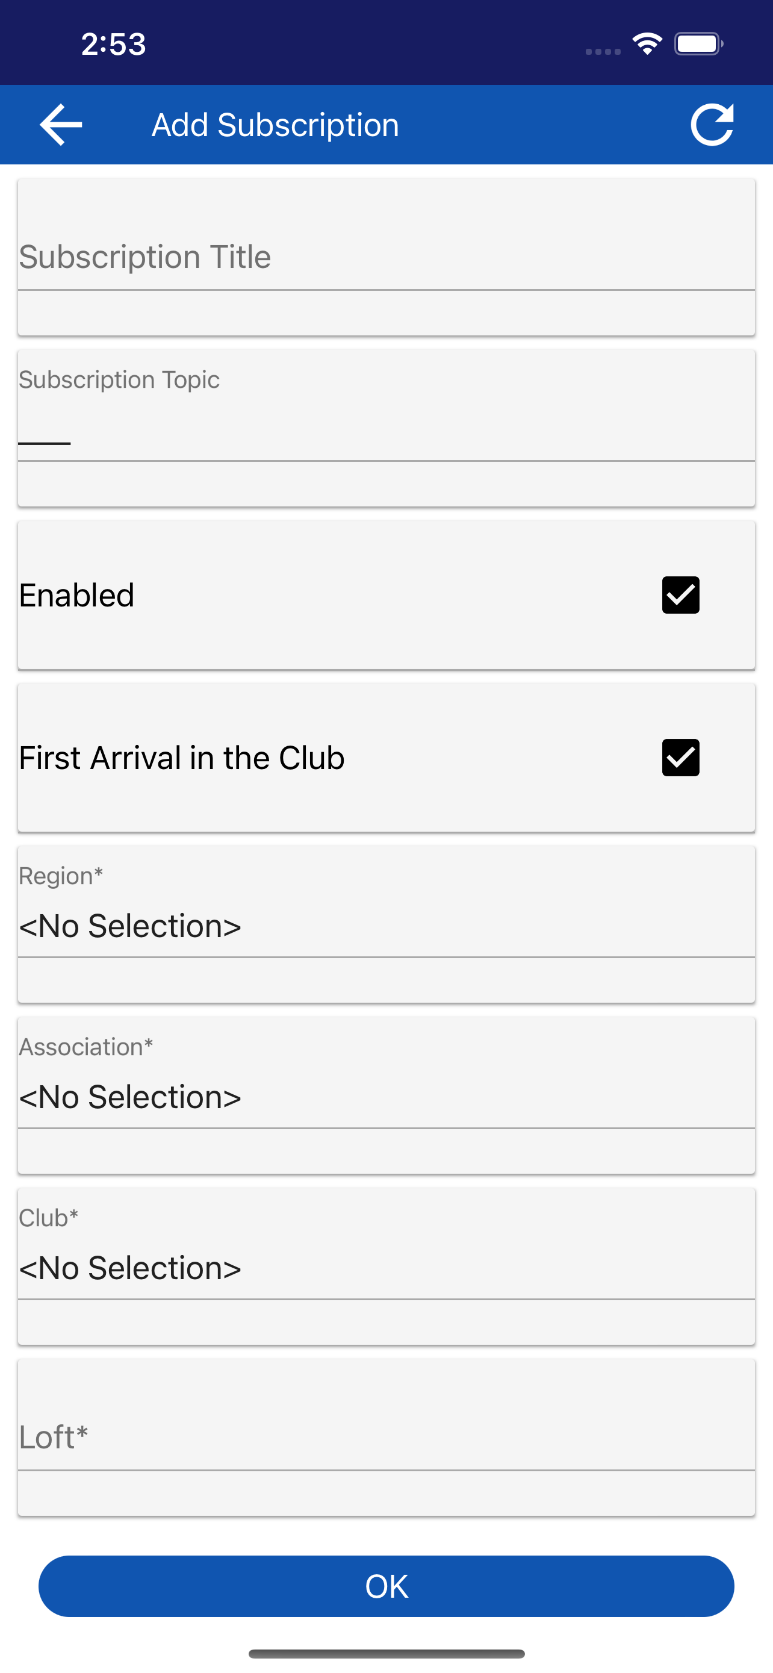This screenshot has width=773, height=1673.
Task: Tap the cellular signal dots indicator
Action: tap(603, 51)
